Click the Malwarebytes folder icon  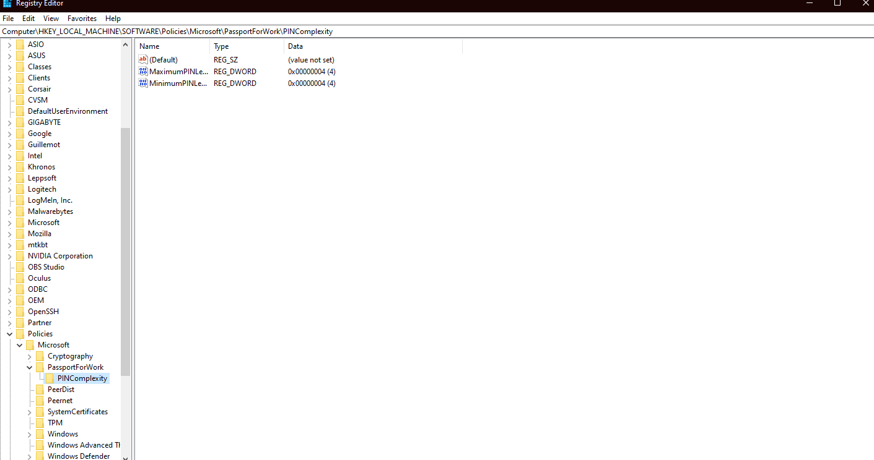(20, 211)
